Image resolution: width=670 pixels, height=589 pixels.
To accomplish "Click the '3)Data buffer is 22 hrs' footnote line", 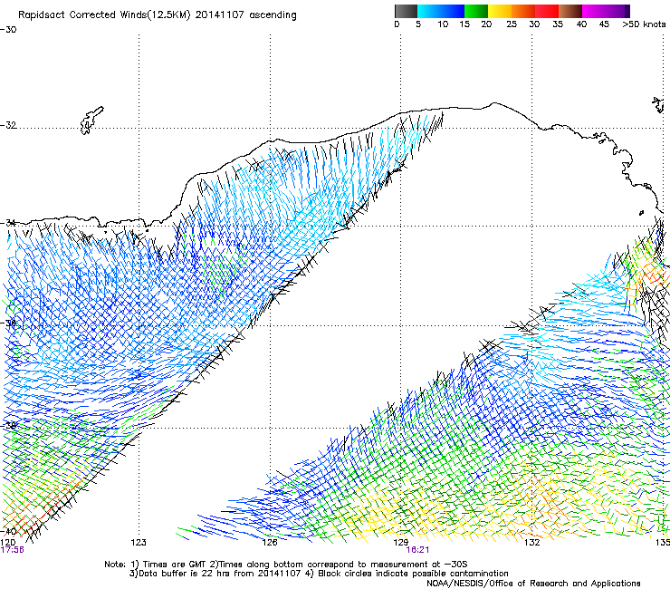I will [319, 574].
